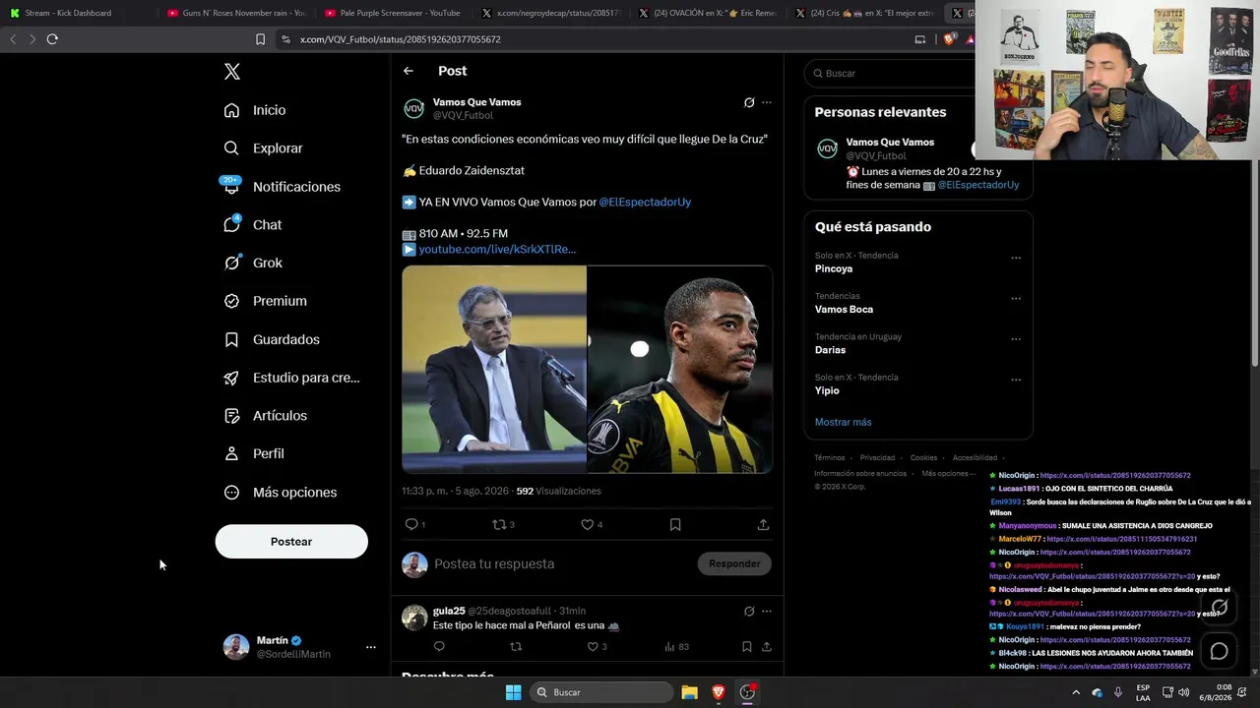Open Estudio para creadores rocket icon
The image size is (1260, 708).
[x=231, y=378]
